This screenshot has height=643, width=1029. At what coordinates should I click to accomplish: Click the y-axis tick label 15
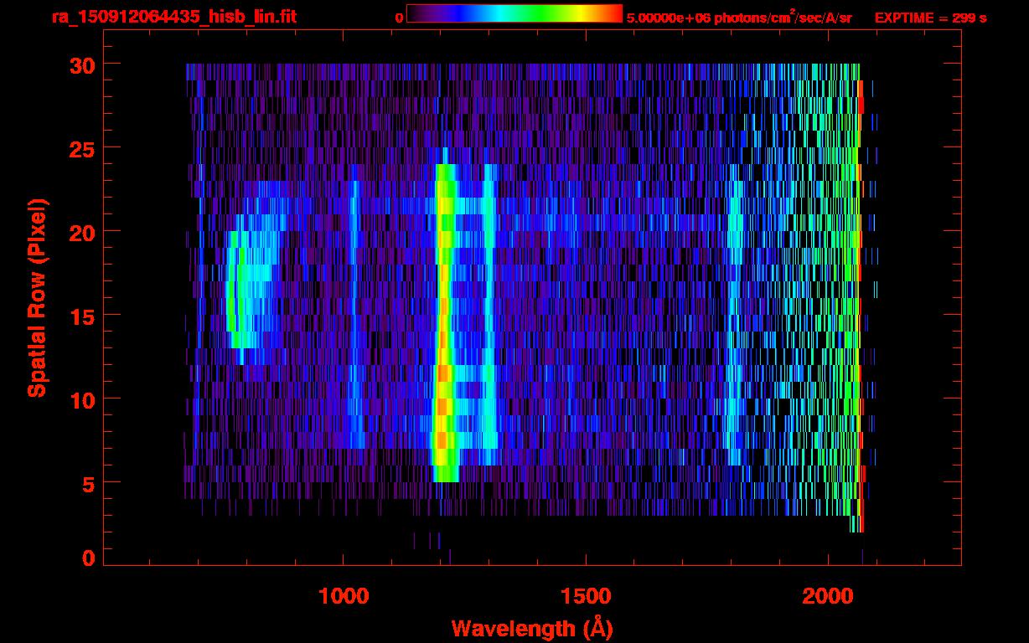pos(80,316)
